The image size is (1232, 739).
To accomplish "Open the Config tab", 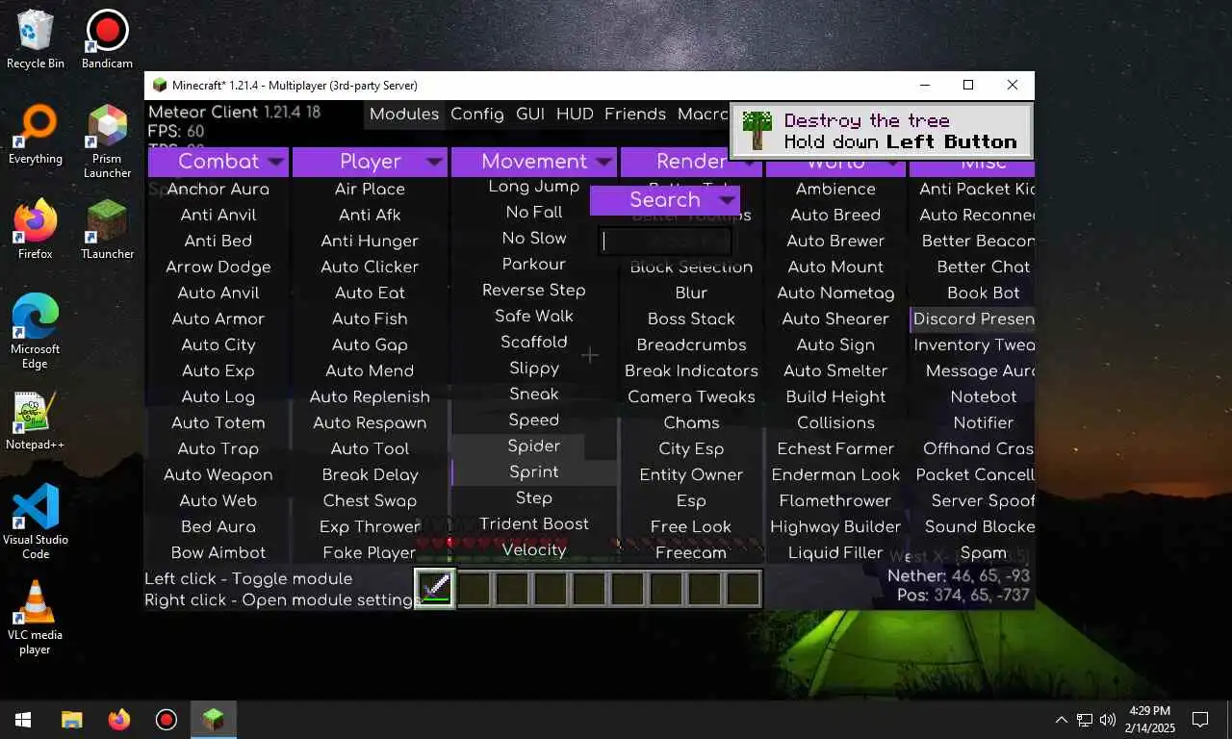I will tap(477, 114).
